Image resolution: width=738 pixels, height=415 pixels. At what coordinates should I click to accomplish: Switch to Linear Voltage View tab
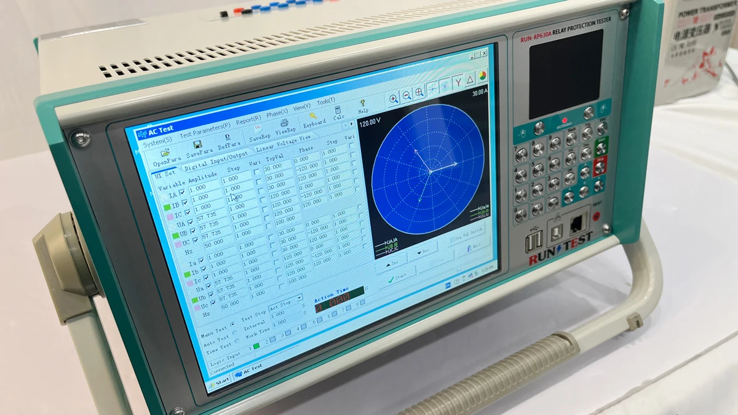click(284, 143)
